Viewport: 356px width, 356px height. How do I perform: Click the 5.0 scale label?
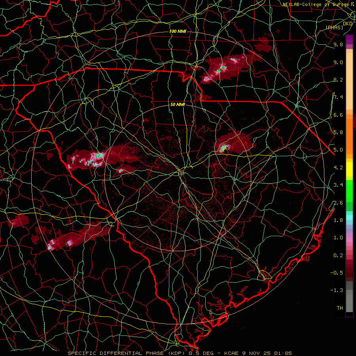338,150
